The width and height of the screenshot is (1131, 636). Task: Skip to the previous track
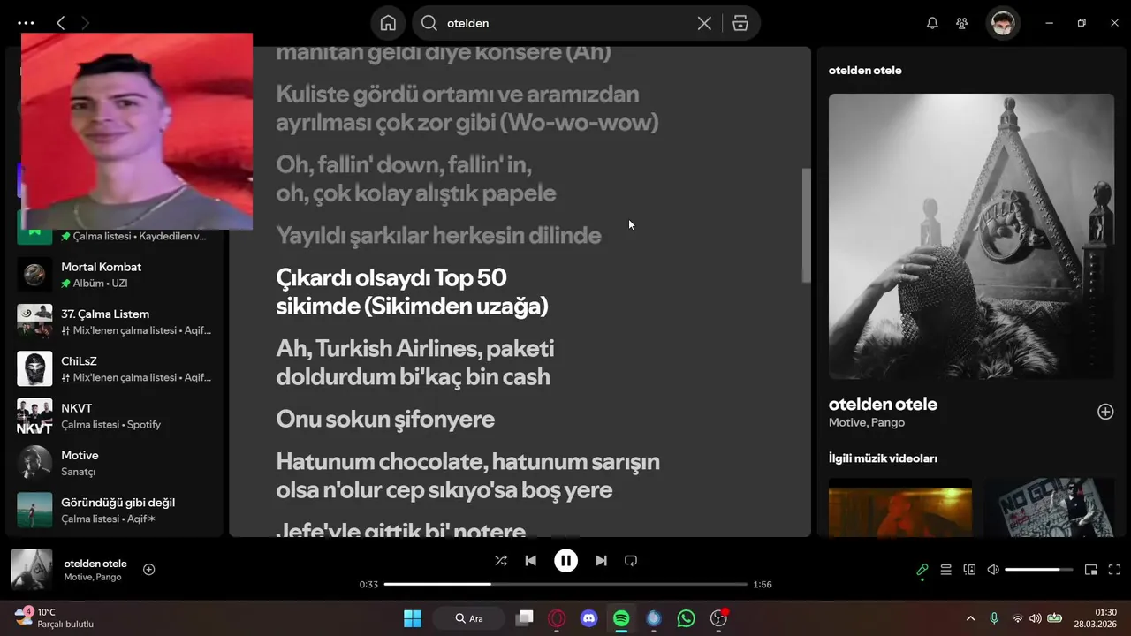(530, 560)
